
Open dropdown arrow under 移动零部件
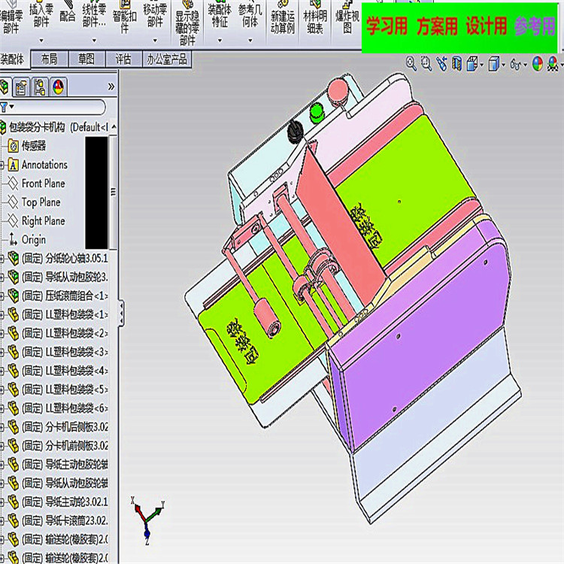click(155, 41)
